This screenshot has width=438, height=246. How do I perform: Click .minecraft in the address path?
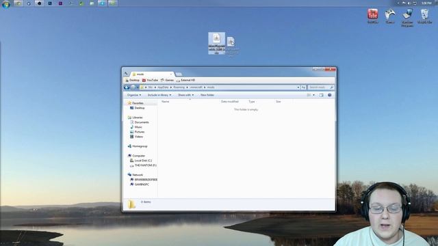[x=196, y=87]
